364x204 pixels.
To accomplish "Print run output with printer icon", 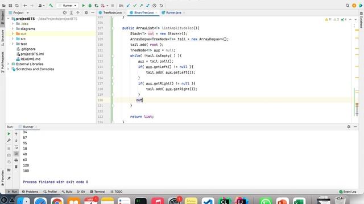I will (x=16, y=160).
